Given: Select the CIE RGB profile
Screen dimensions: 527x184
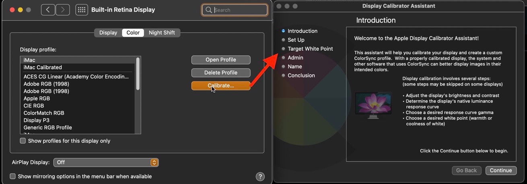Looking at the screenshot, I should 78,106.
